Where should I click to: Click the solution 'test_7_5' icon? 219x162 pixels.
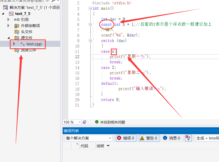tap(5, 8)
